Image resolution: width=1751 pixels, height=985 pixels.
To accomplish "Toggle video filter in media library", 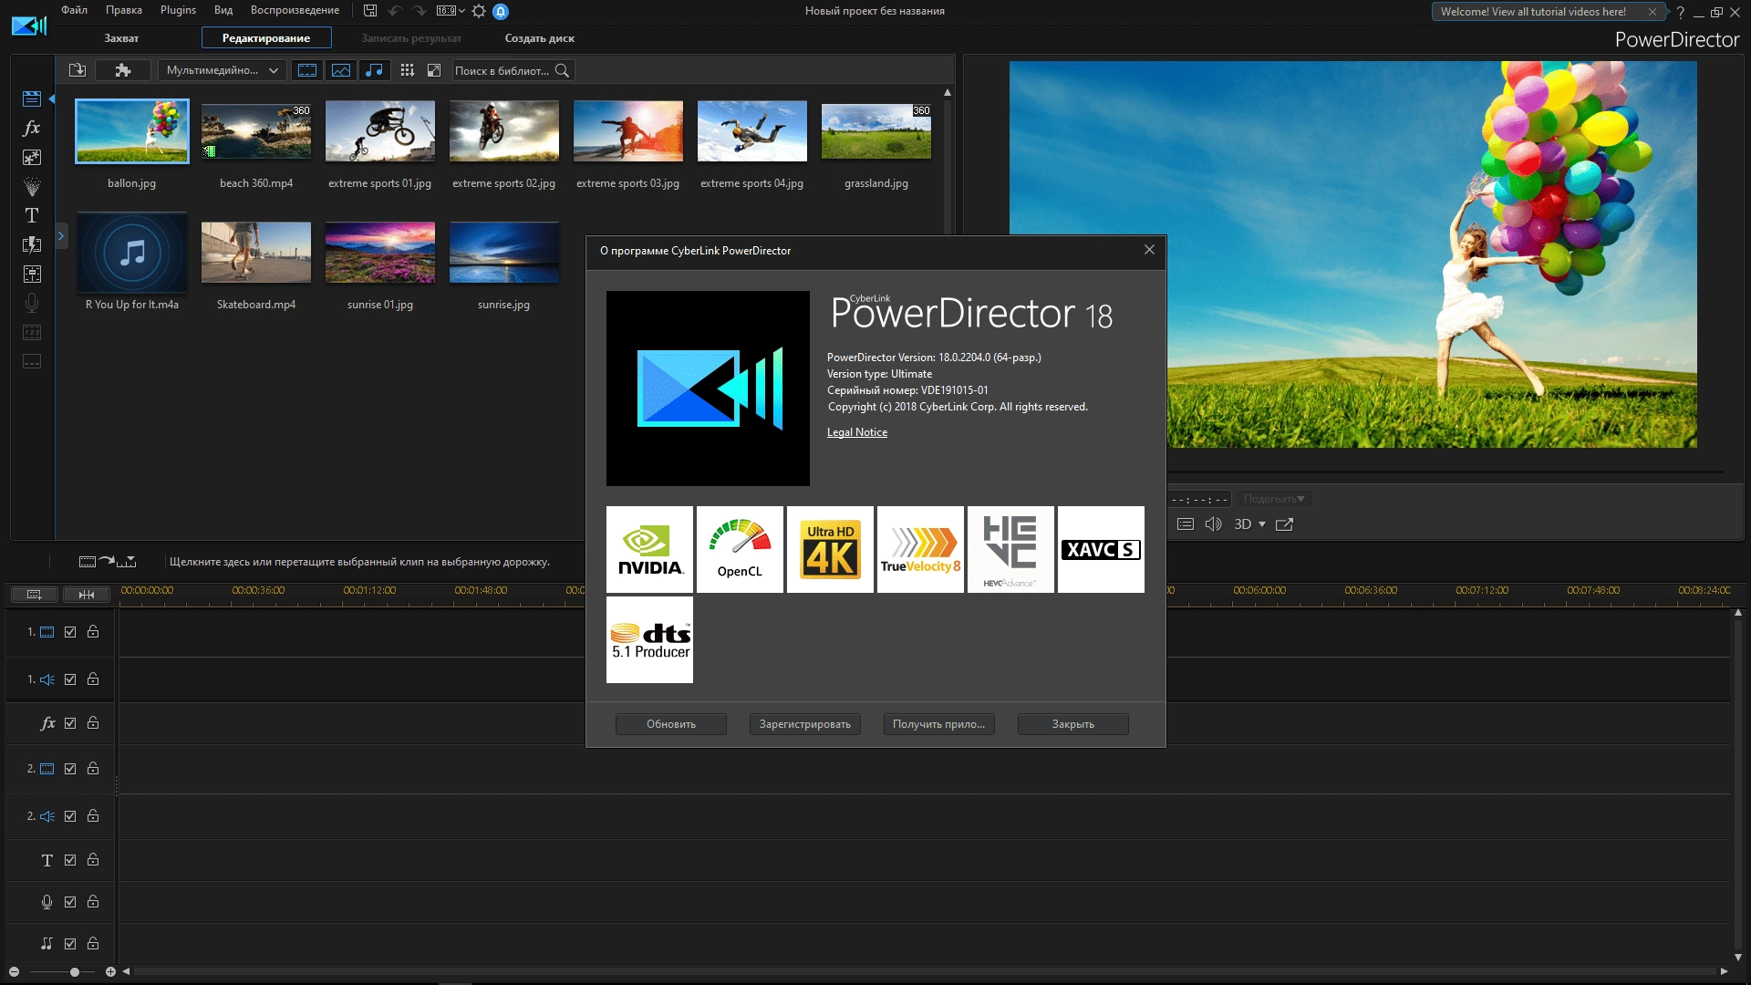I will coord(308,70).
